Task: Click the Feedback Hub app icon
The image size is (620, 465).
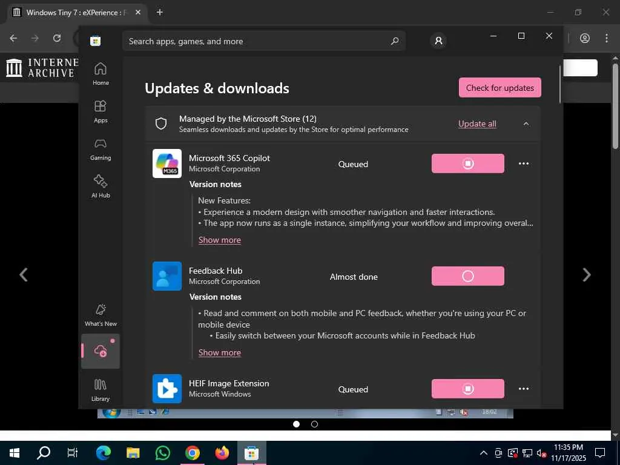Action: point(167,276)
